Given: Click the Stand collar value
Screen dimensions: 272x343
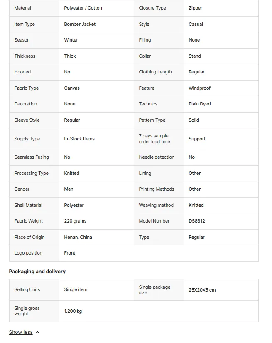Looking at the screenshot, I should point(195,56).
